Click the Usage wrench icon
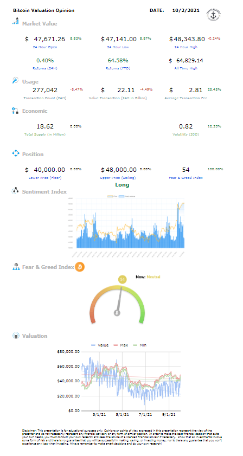 15,81
